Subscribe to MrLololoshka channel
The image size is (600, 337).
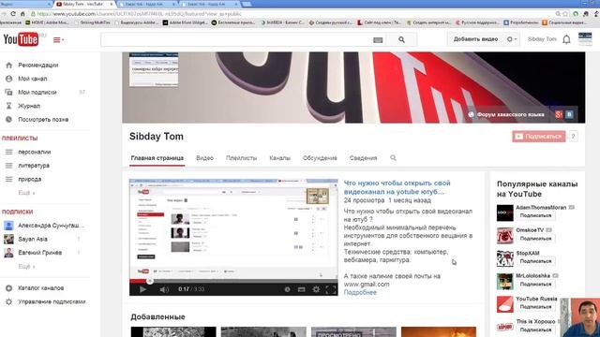pos(535,284)
